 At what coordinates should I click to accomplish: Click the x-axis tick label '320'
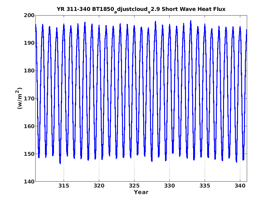(x=99, y=186)
